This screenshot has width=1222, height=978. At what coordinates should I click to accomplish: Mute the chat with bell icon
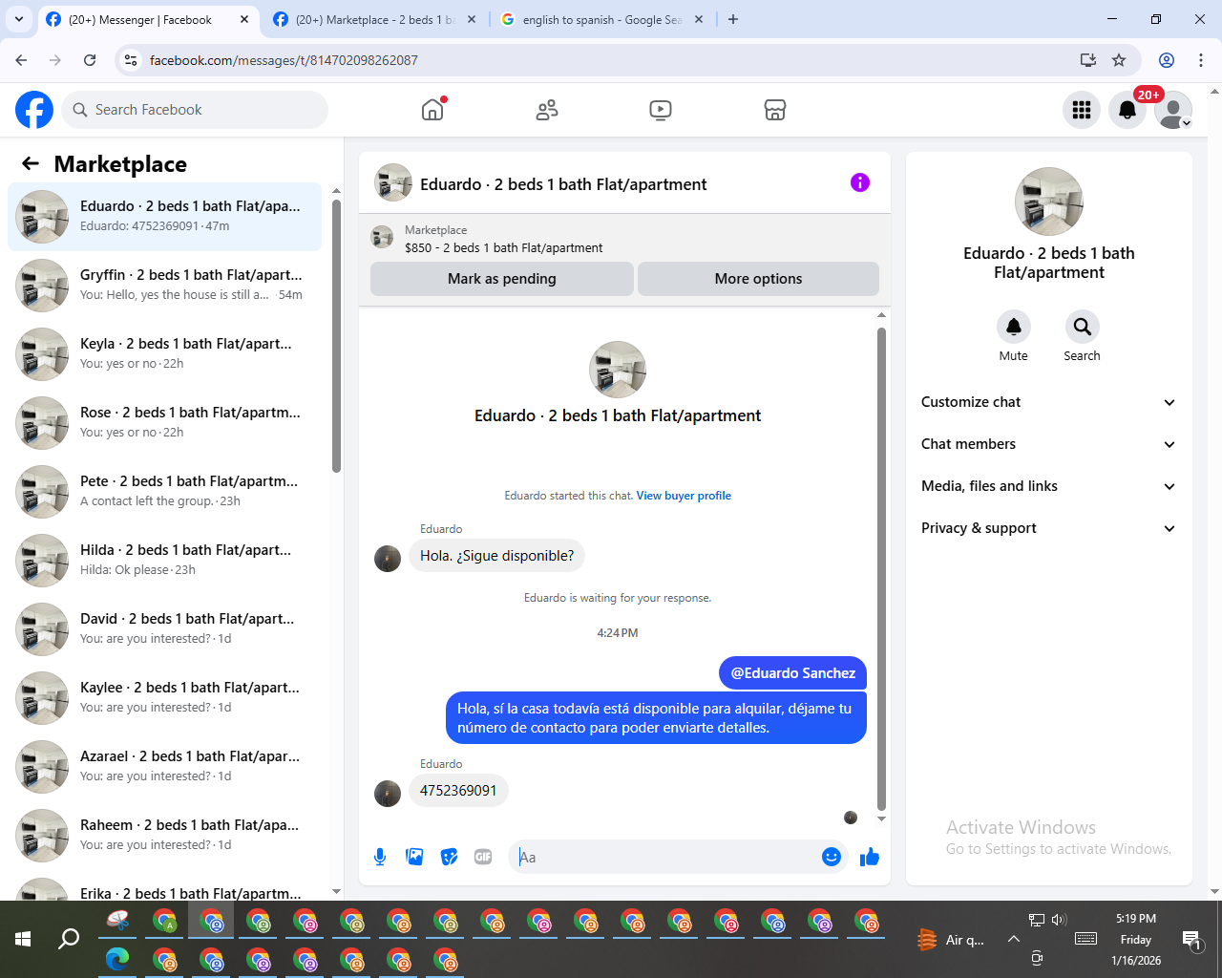tap(1014, 327)
